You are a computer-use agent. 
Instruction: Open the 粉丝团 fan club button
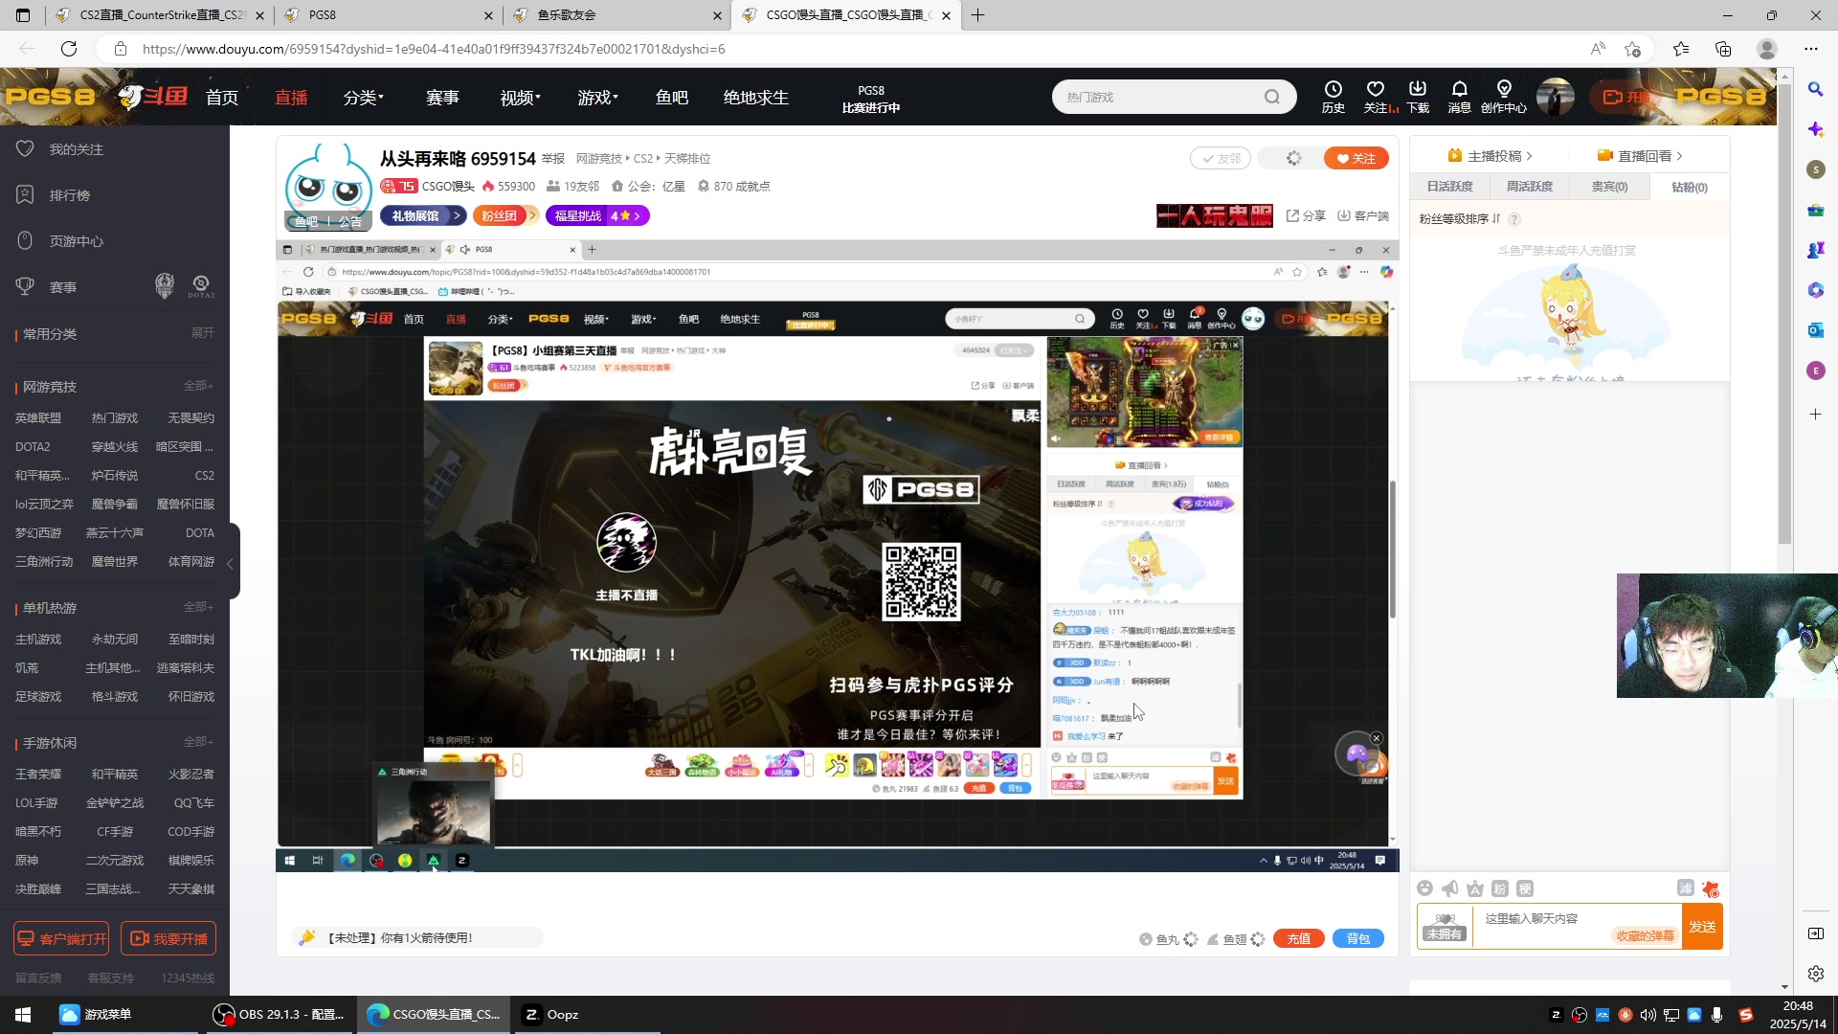coord(505,216)
